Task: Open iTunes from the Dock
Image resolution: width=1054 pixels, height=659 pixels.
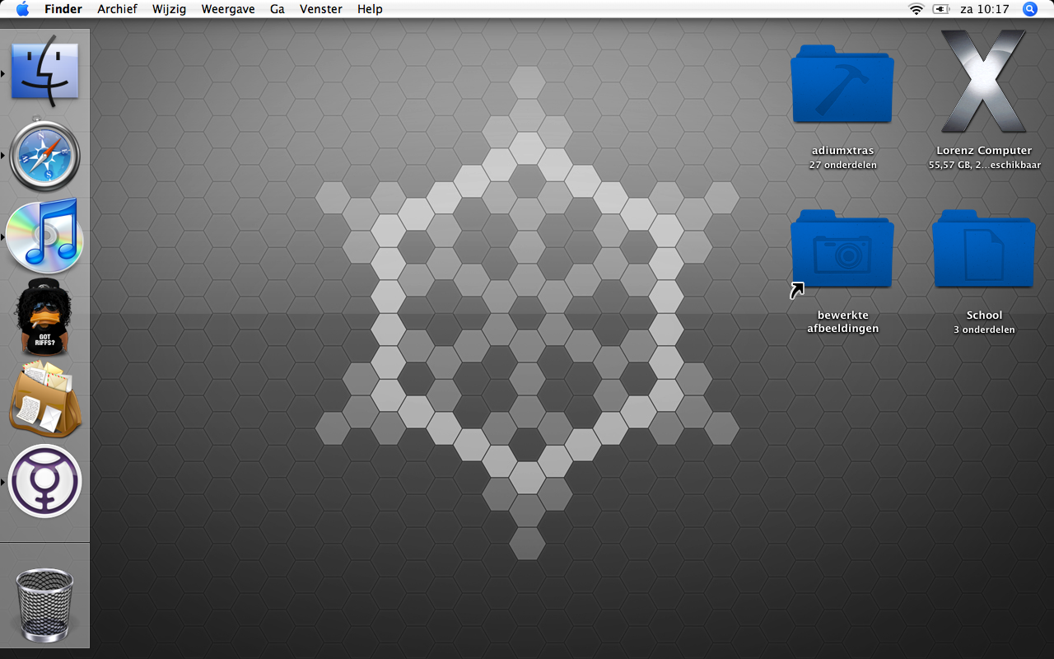Action: (44, 236)
